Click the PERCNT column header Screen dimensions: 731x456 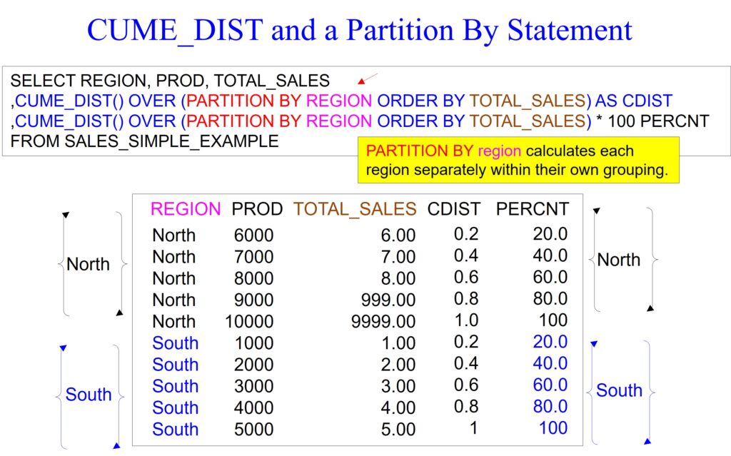coord(533,209)
